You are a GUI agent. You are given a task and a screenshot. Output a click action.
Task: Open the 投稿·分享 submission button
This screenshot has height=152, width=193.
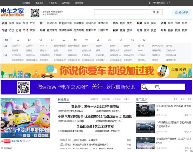(x=182, y=12)
